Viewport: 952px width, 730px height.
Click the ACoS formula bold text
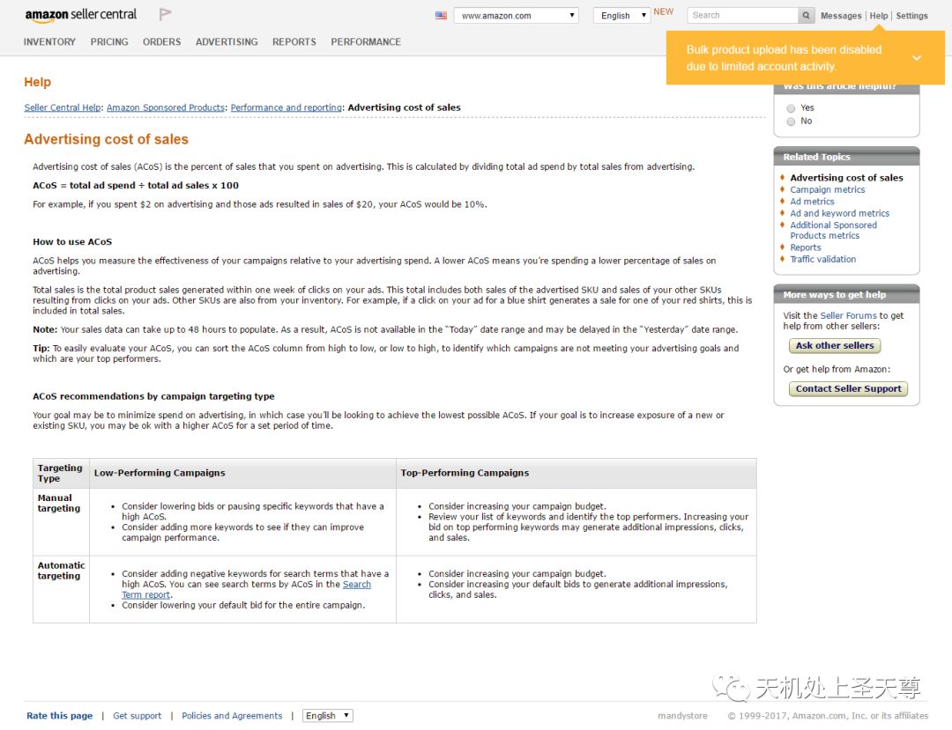(x=136, y=186)
